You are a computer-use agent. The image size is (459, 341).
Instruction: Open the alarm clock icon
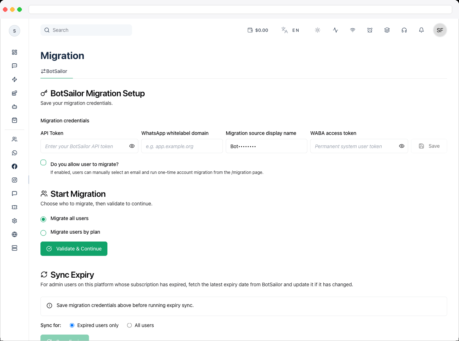[x=370, y=30]
